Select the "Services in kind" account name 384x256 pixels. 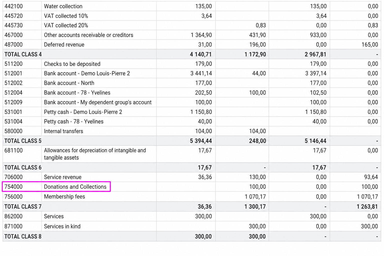tap(62, 226)
